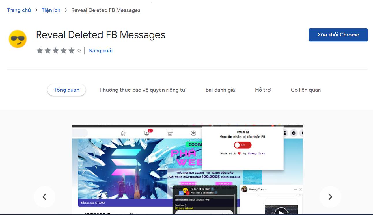
Task: Click the extension preview screenshot
Action: 187,169
